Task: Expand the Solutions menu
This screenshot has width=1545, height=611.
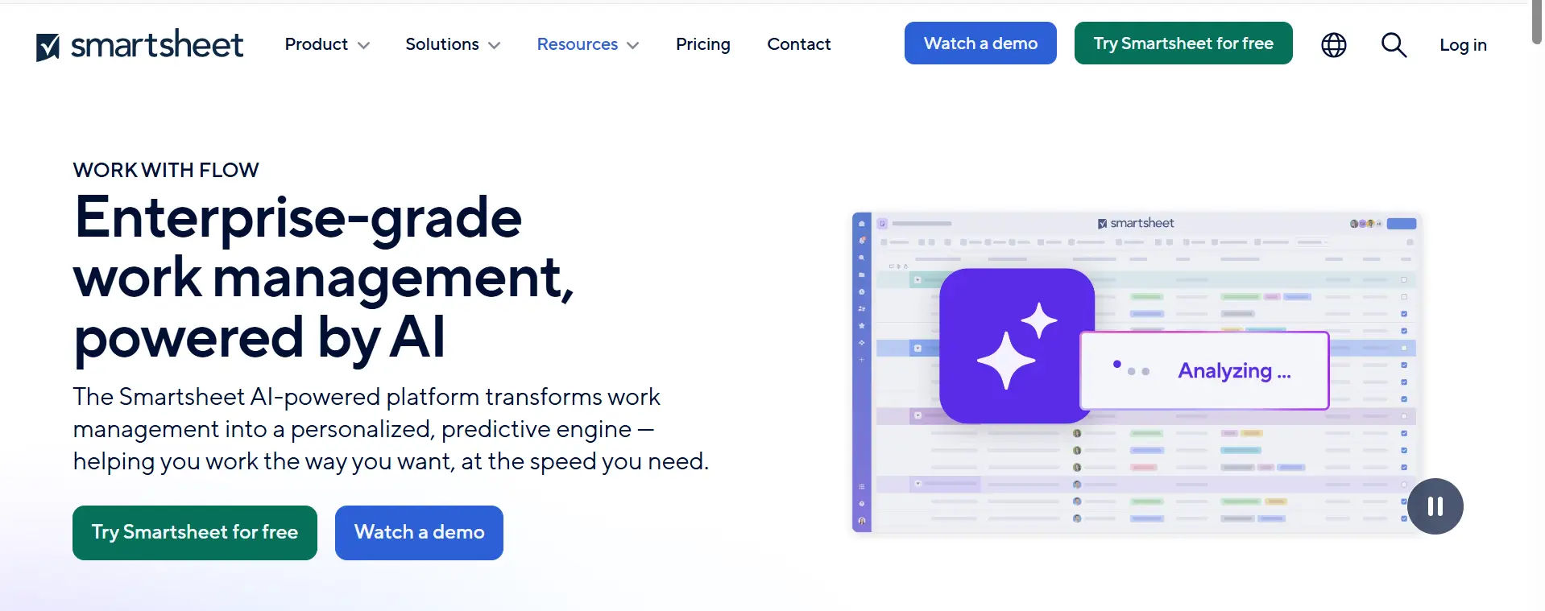Action: [453, 44]
